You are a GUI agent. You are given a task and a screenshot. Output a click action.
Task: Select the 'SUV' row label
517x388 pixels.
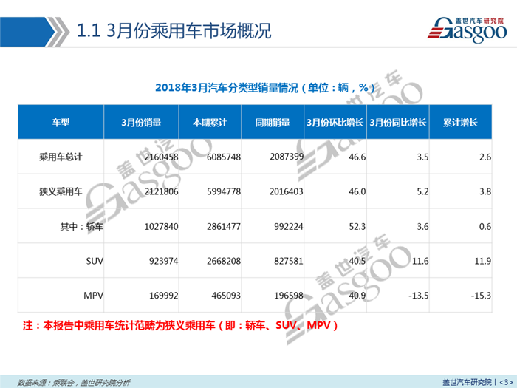click(x=95, y=262)
